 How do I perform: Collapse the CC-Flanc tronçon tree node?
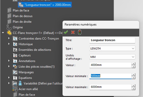(3, 33)
